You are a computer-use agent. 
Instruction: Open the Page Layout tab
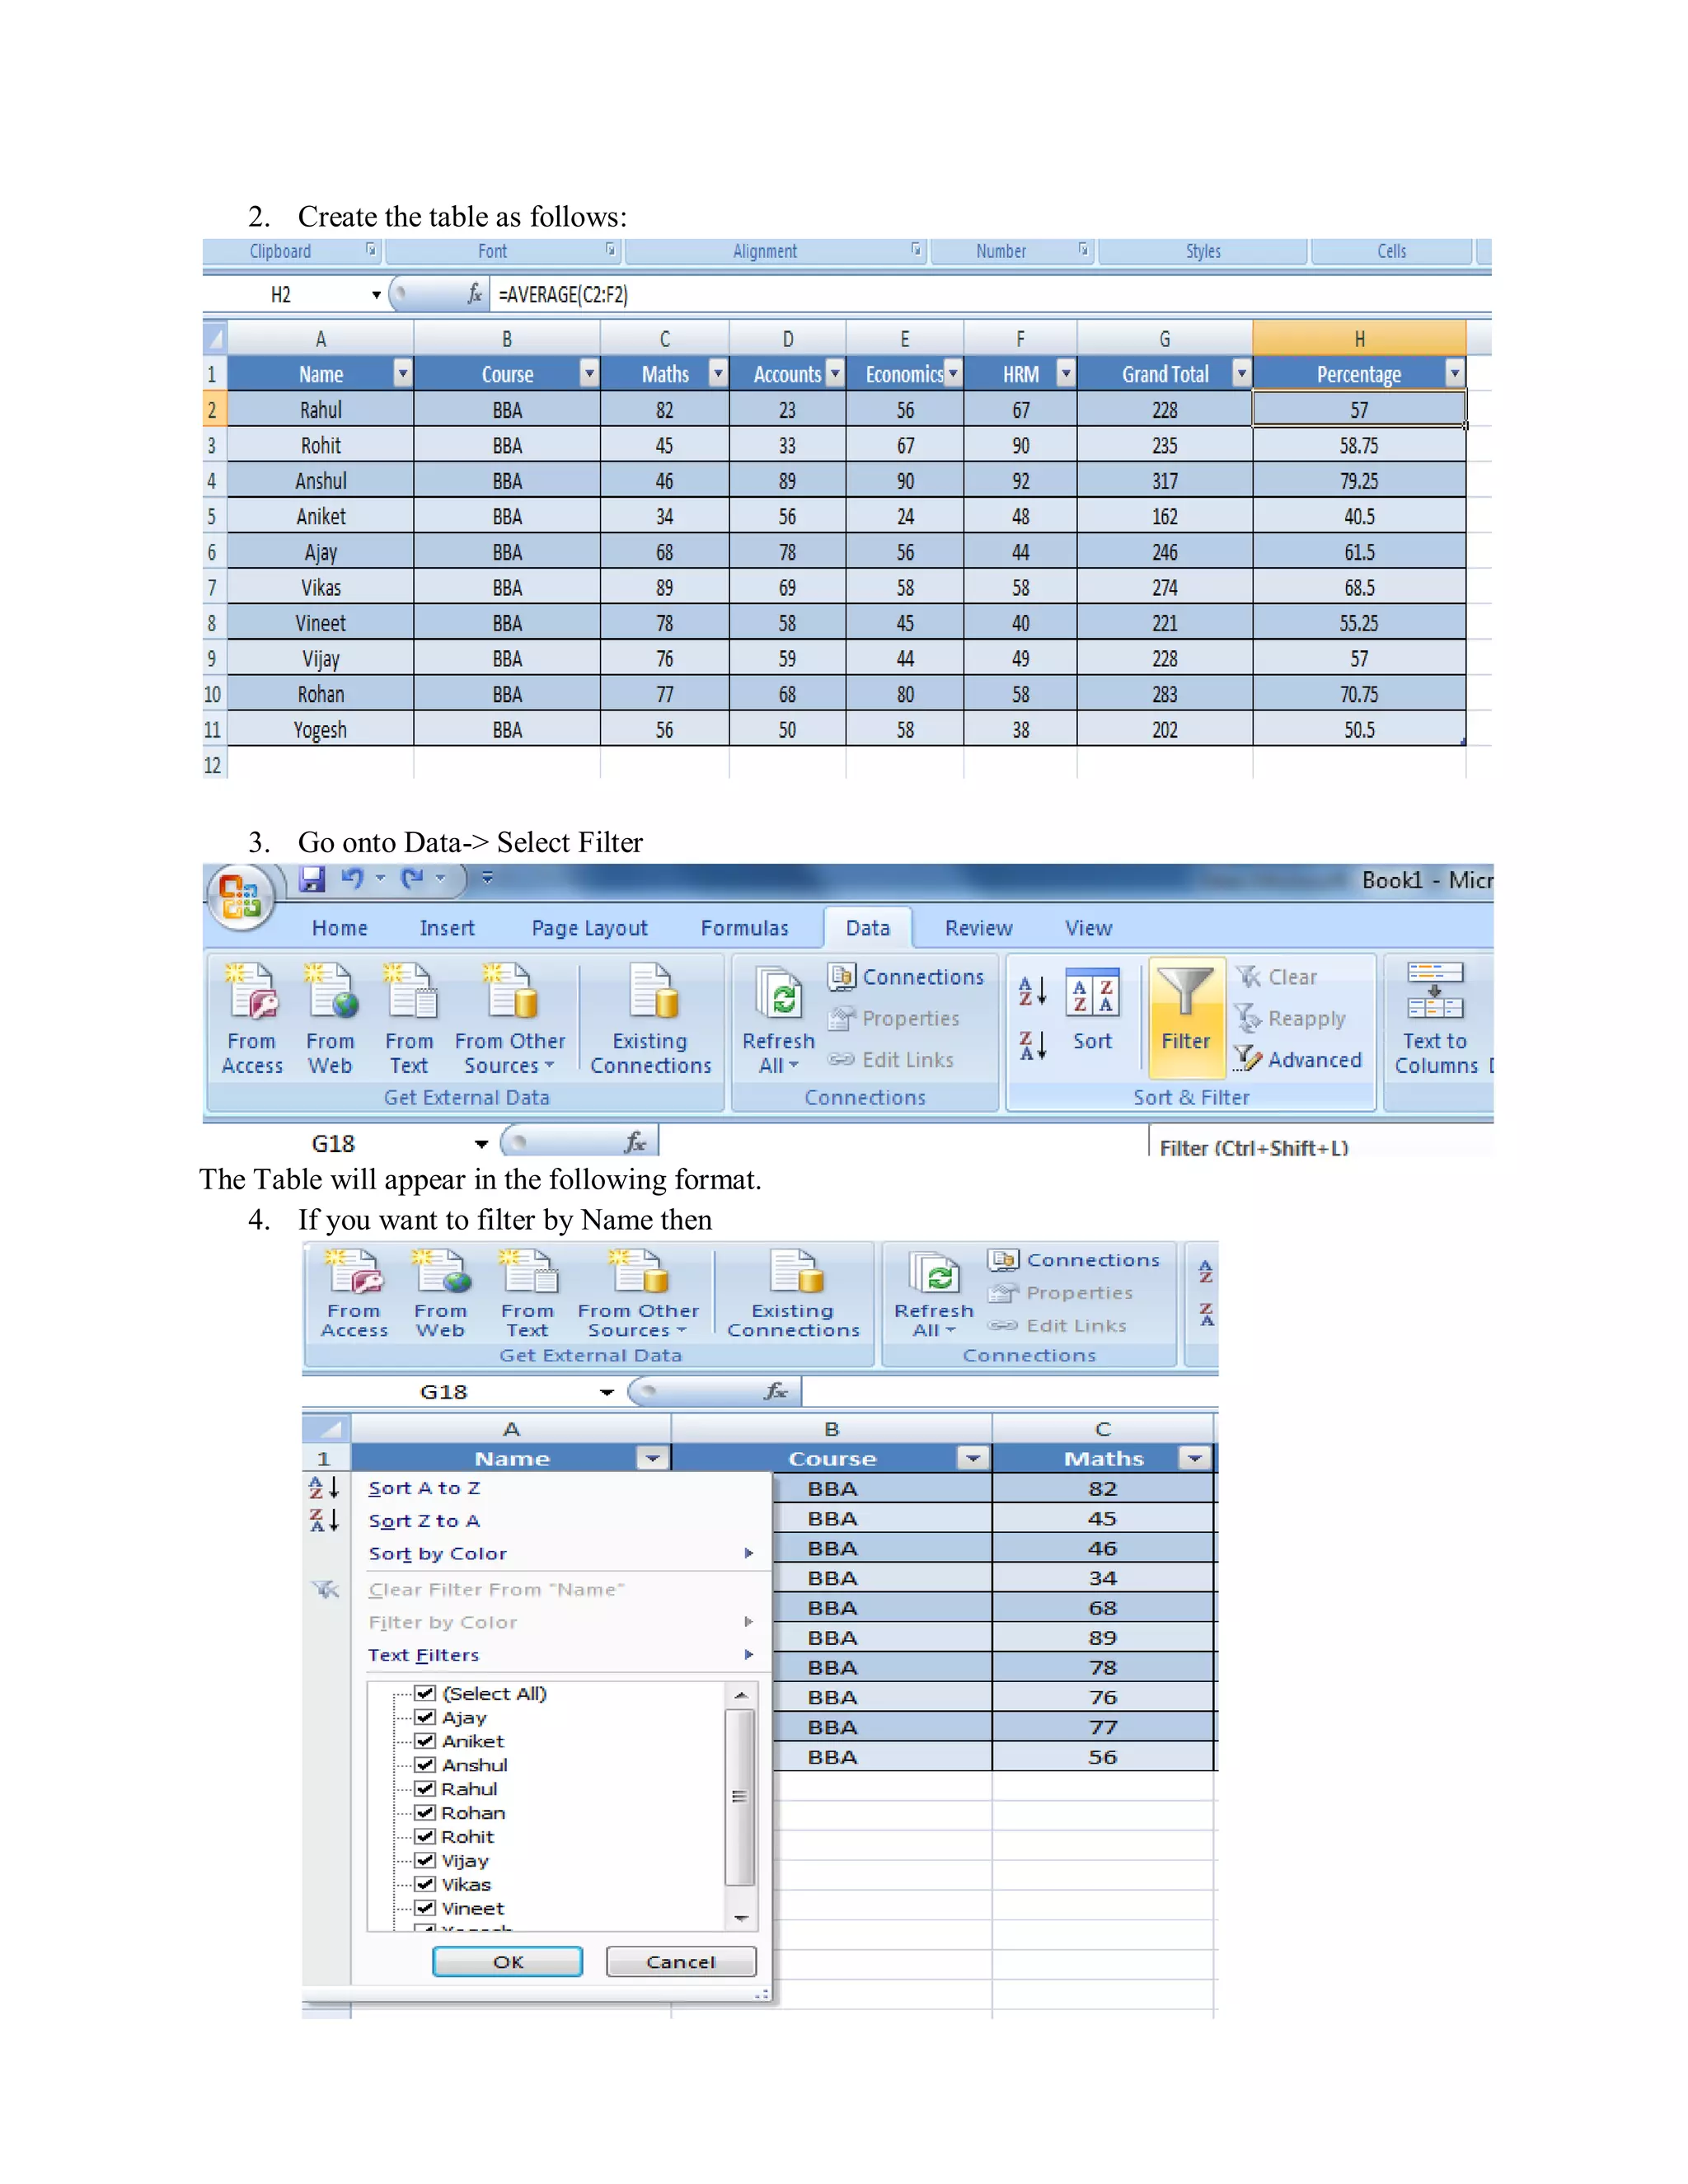coord(590,928)
